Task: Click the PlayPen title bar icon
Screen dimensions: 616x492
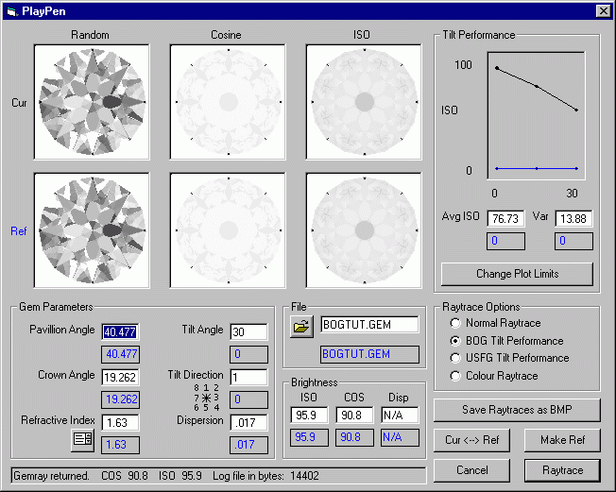Action: (x=12, y=11)
